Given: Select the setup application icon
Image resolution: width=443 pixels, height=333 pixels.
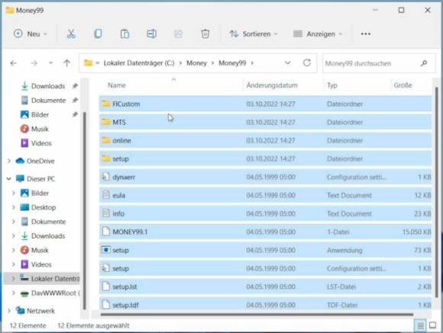Looking at the screenshot, I should [x=106, y=250].
